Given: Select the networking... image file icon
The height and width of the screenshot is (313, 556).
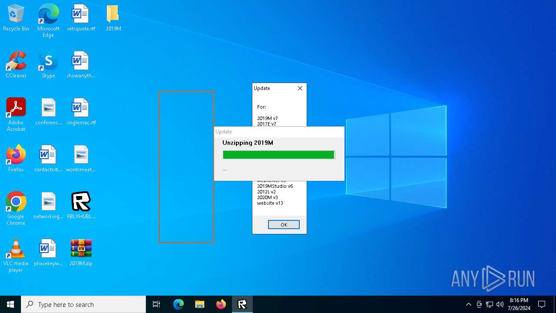Looking at the screenshot, I should (48, 206).
